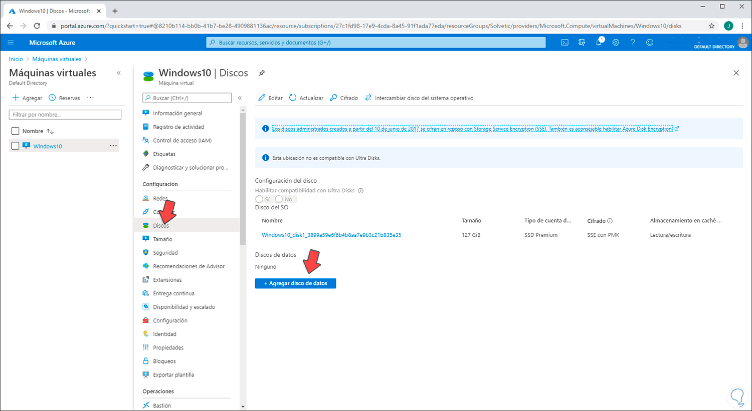Image resolution: width=752 pixels, height=411 pixels.
Task: Open the Cifrado encryption option
Action: click(344, 98)
